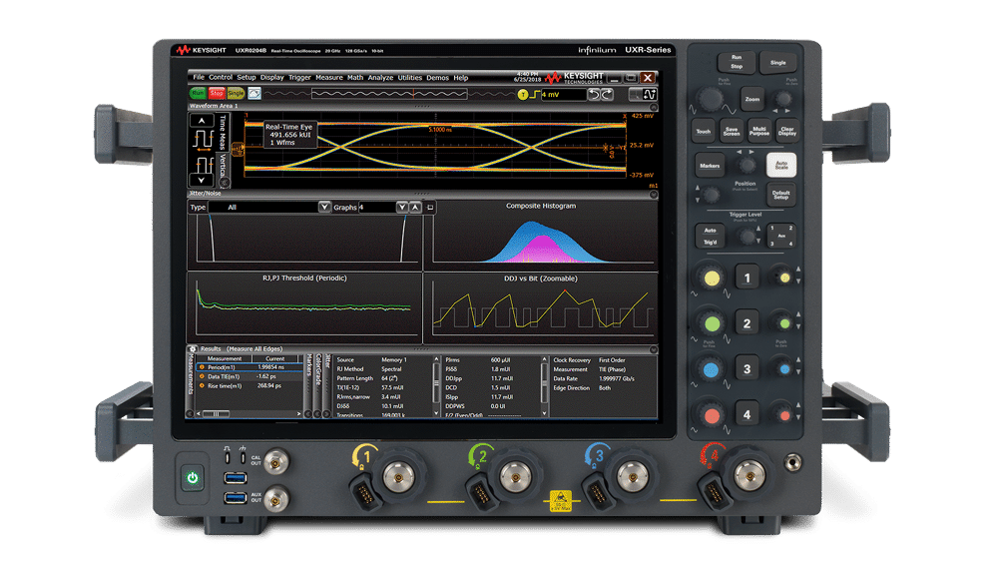Open the File menu
The image size is (998, 562).
coord(199,77)
